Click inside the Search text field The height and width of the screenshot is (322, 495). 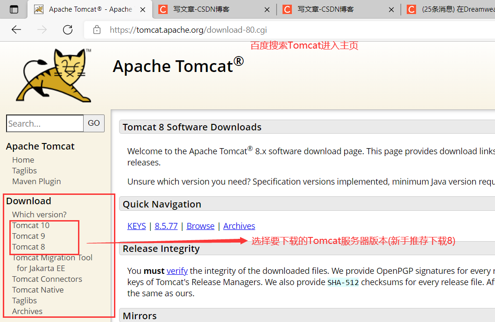click(44, 123)
